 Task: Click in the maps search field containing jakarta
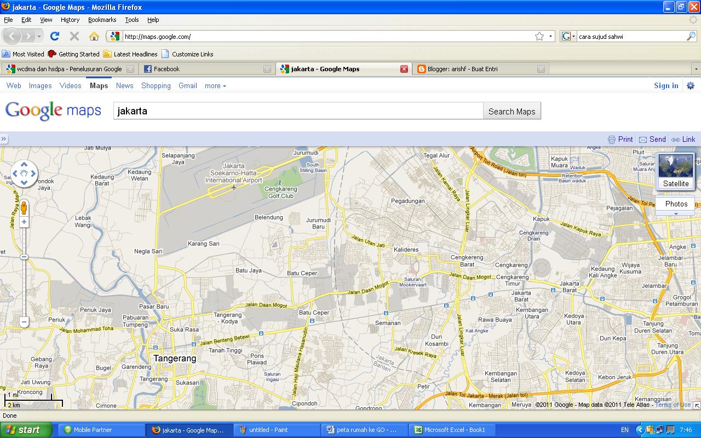pyautogui.click(x=298, y=111)
